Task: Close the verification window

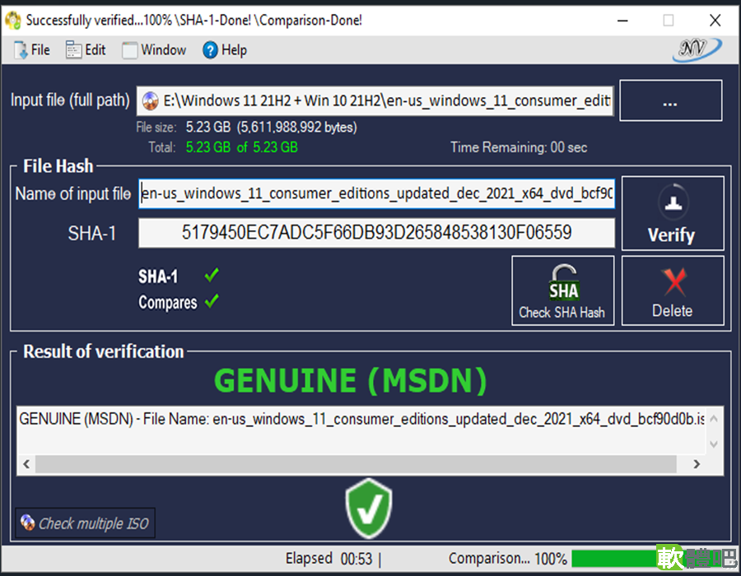Action: coord(715,21)
